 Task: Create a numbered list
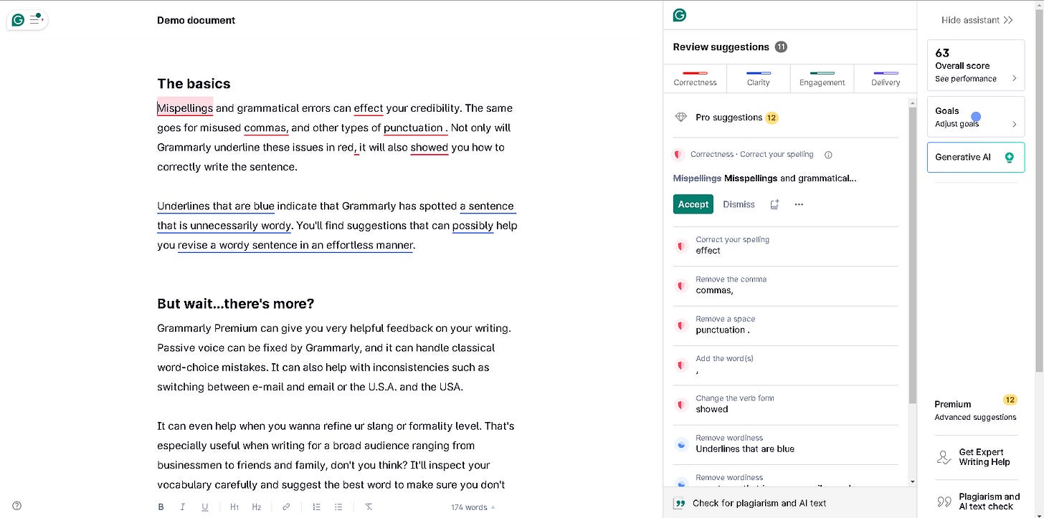tap(316, 507)
